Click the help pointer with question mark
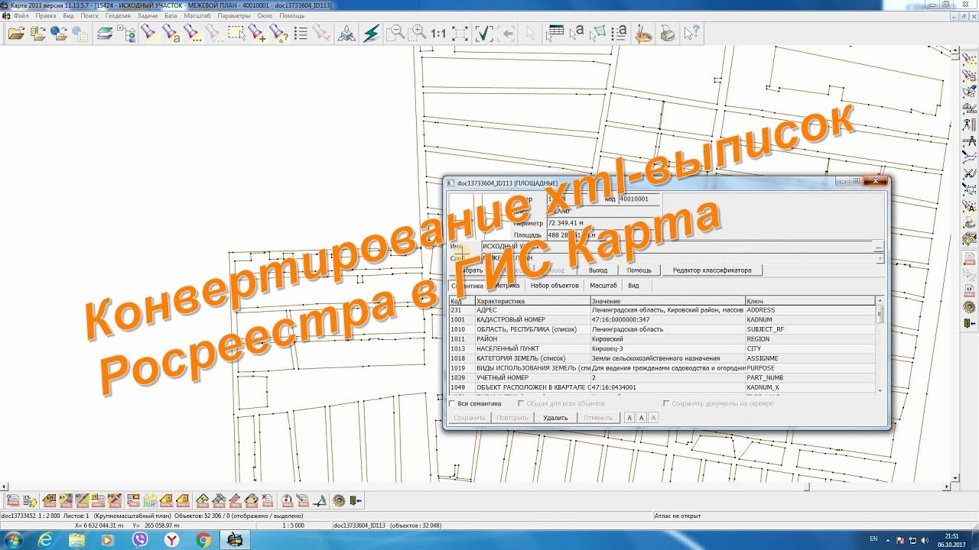 click(691, 34)
